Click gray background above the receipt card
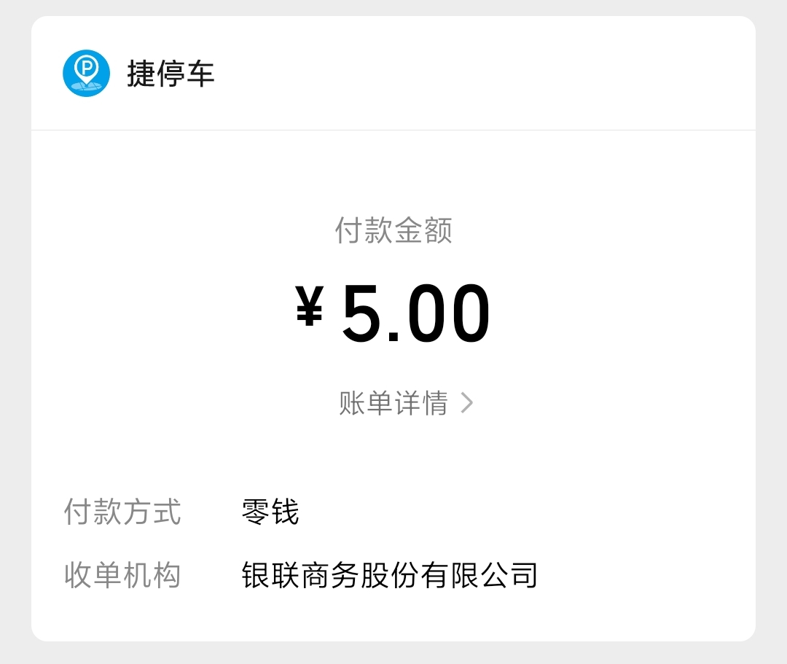This screenshot has width=787, height=664. coord(393,7)
